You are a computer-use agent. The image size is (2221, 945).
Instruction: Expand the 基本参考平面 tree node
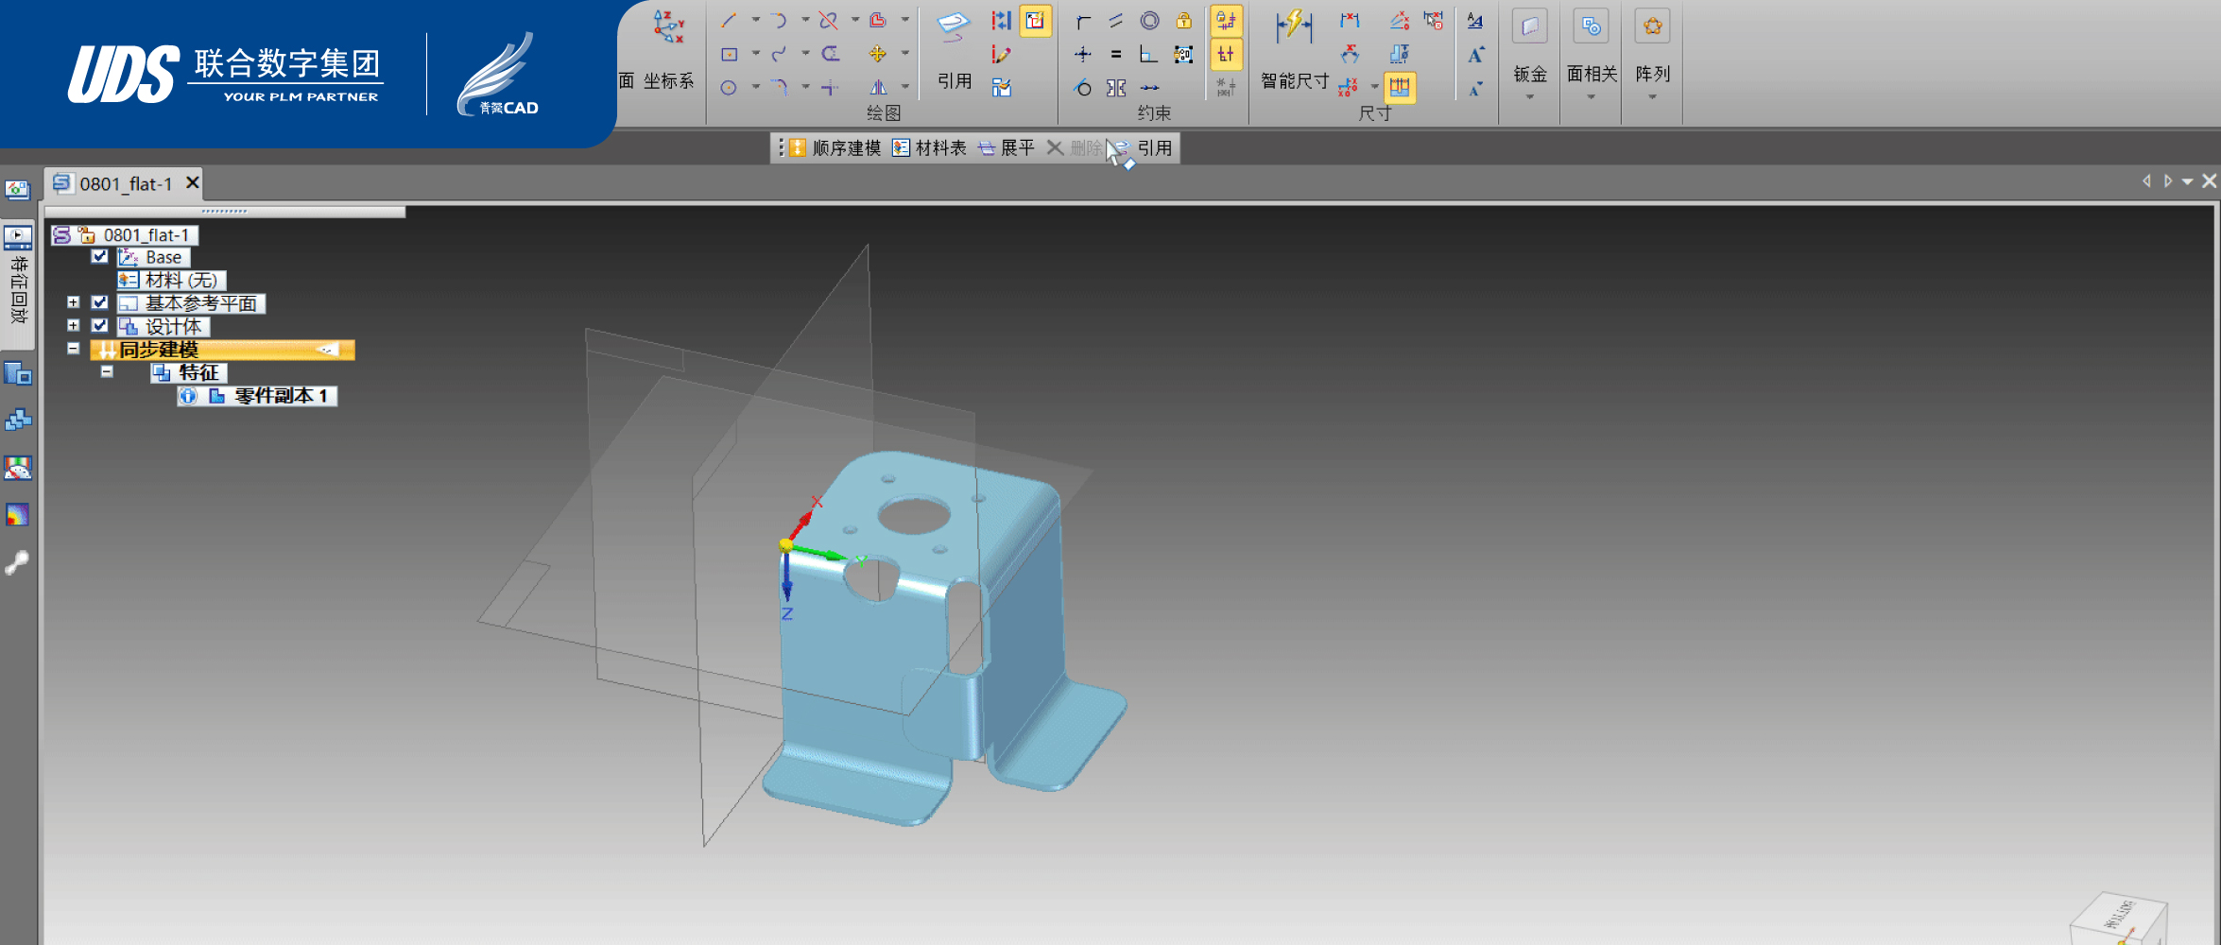click(73, 302)
